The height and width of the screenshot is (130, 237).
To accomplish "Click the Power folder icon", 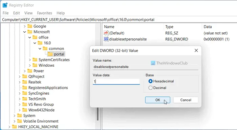I will (30, 71).
